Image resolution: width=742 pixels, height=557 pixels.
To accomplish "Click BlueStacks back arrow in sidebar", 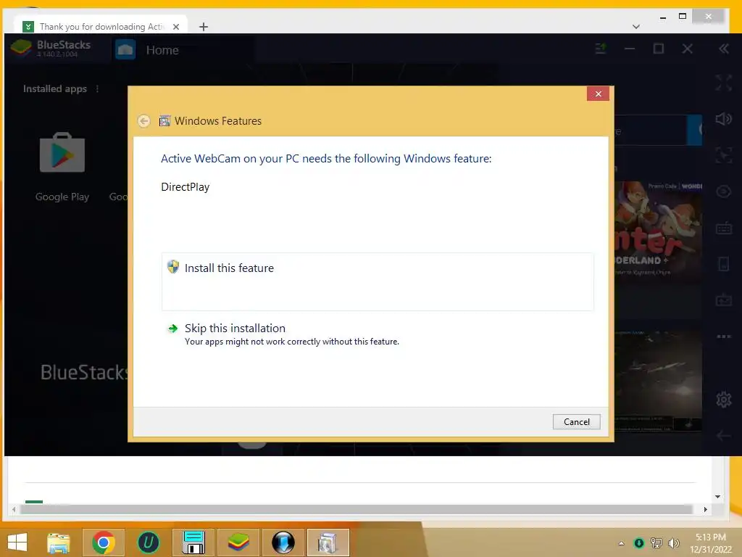I will (724, 435).
